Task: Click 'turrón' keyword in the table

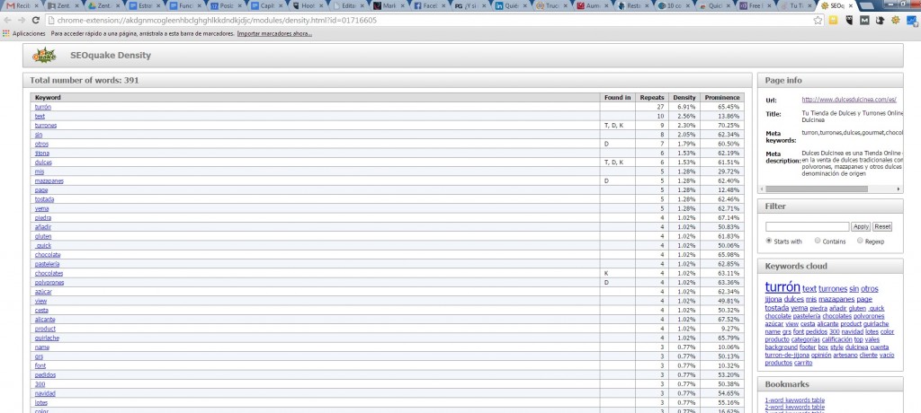Action: [x=43, y=107]
